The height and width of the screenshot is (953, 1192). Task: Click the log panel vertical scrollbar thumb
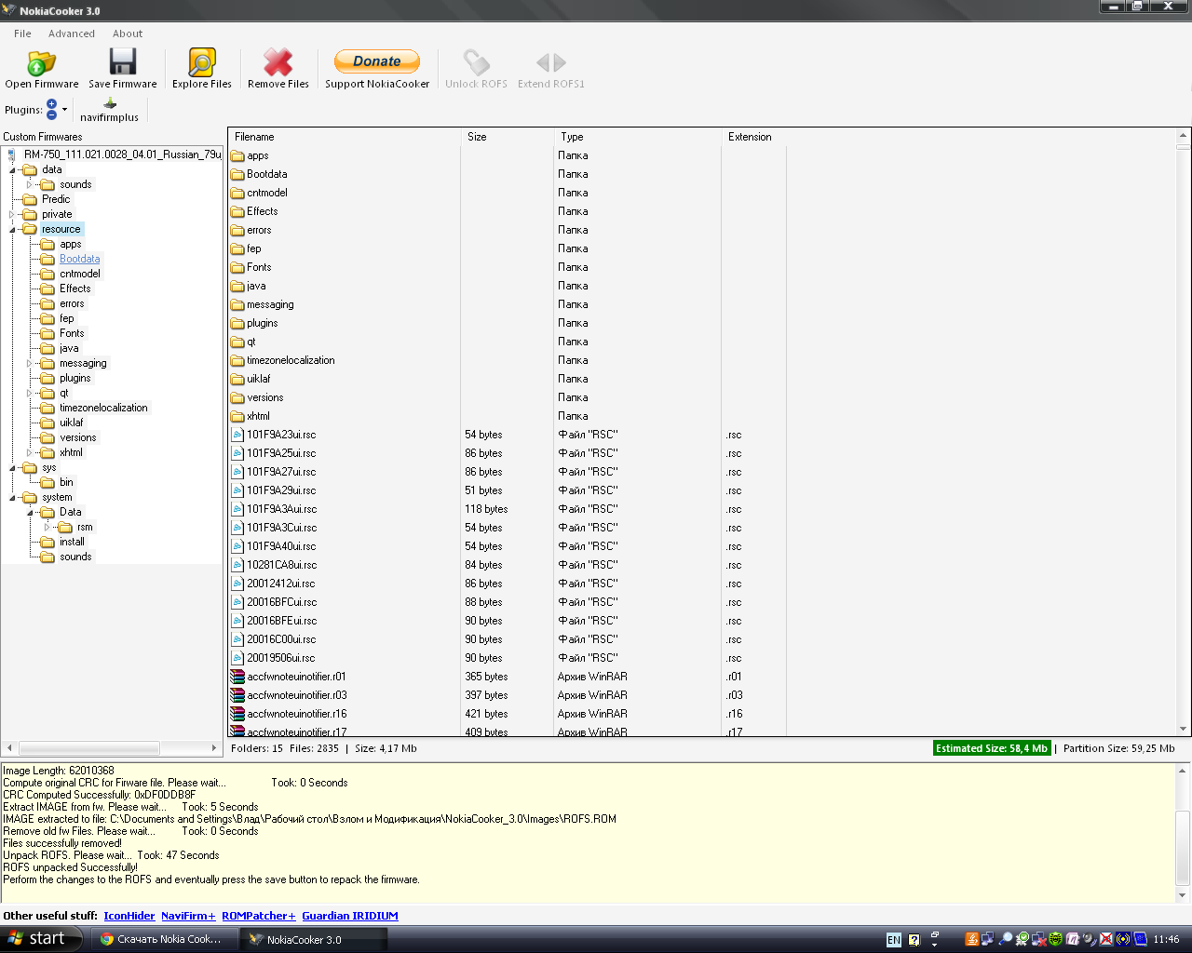click(x=1183, y=847)
